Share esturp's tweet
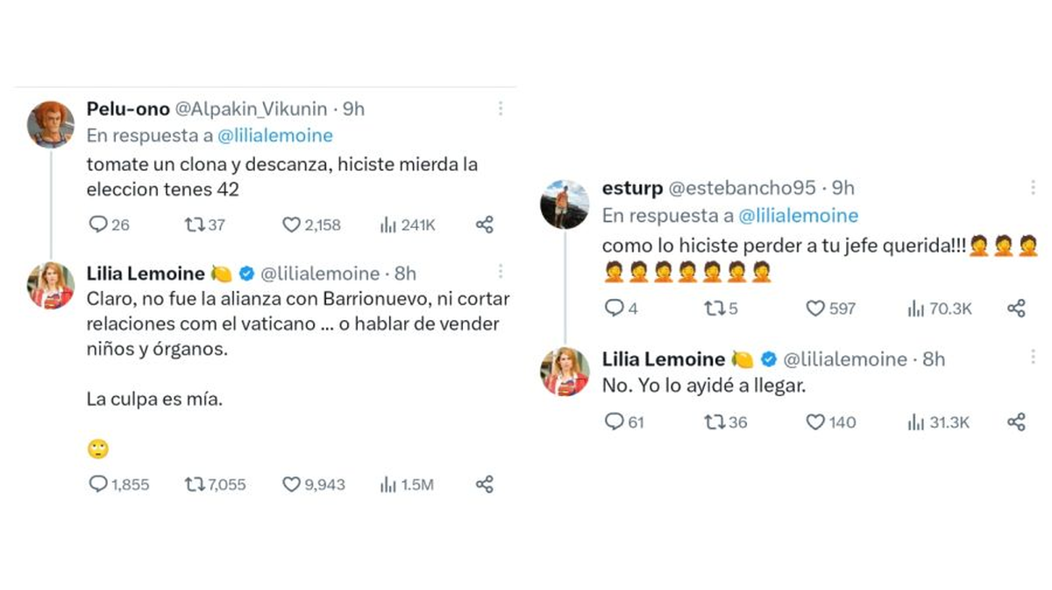1052x590 pixels. pos(1016,309)
